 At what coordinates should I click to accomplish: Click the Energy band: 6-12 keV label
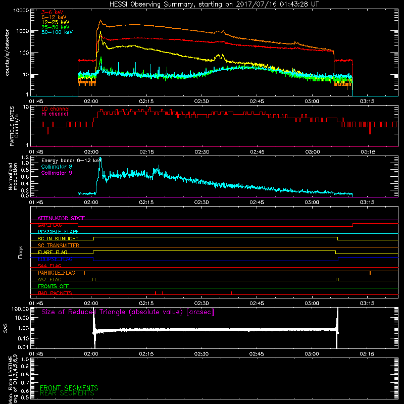tap(71, 161)
